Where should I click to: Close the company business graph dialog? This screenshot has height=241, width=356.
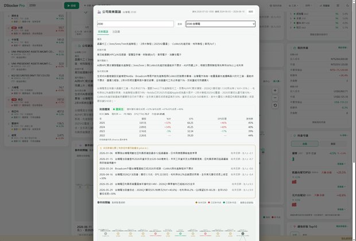(250, 11)
